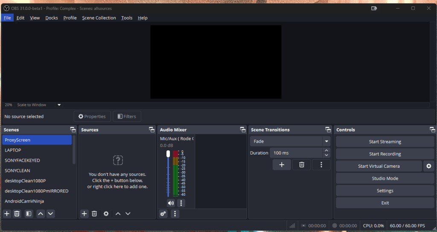Mute the Mic/Aux speaker toggle
Screen dimensions: 437x232
(171, 203)
